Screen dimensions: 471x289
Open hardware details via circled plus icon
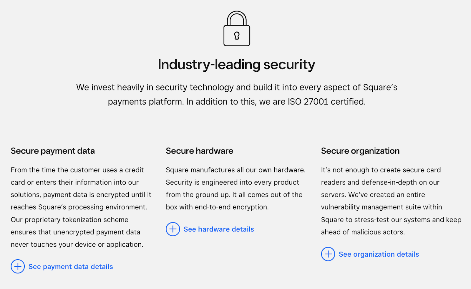tap(173, 229)
